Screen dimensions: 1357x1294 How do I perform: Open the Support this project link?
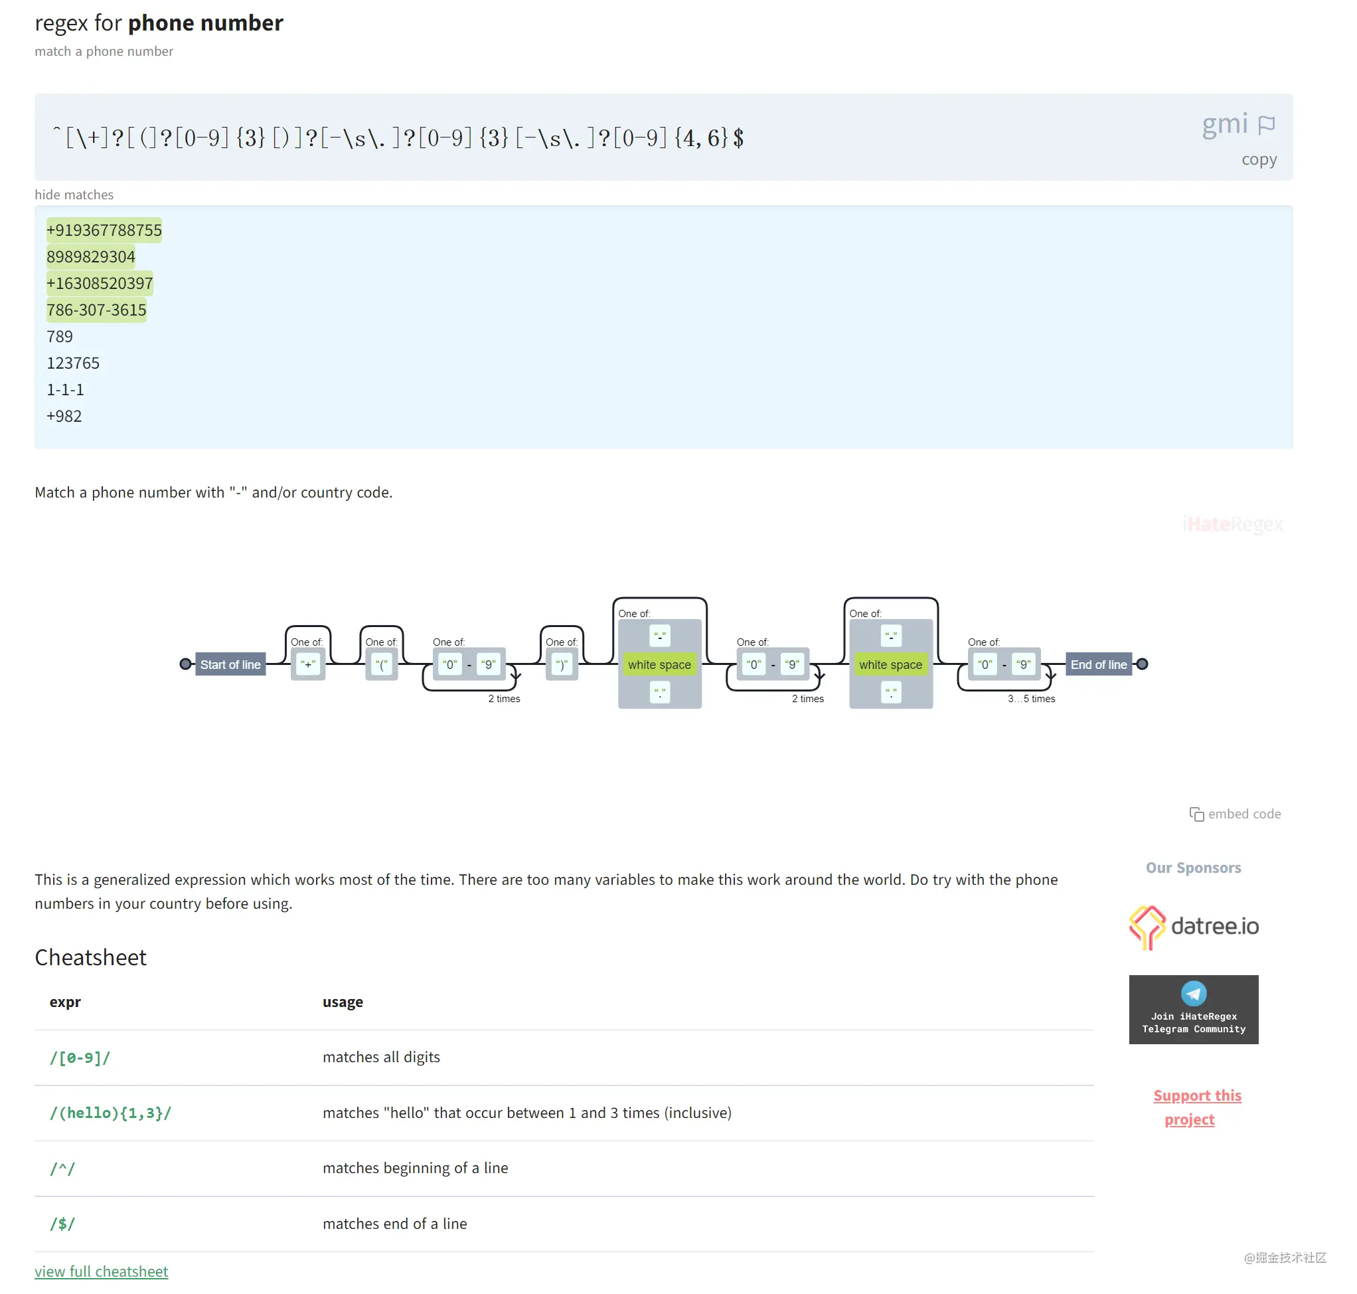coord(1197,1107)
